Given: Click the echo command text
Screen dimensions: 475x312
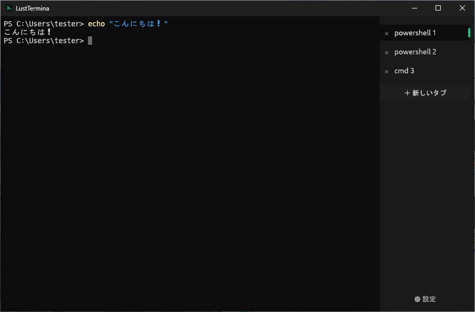Looking at the screenshot, I should click(x=96, y=24).
